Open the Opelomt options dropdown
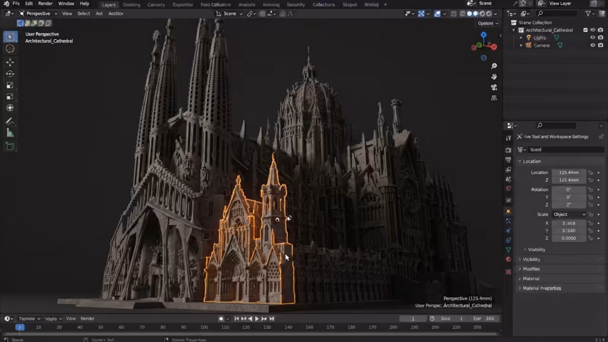 click(x=488, y=23)
